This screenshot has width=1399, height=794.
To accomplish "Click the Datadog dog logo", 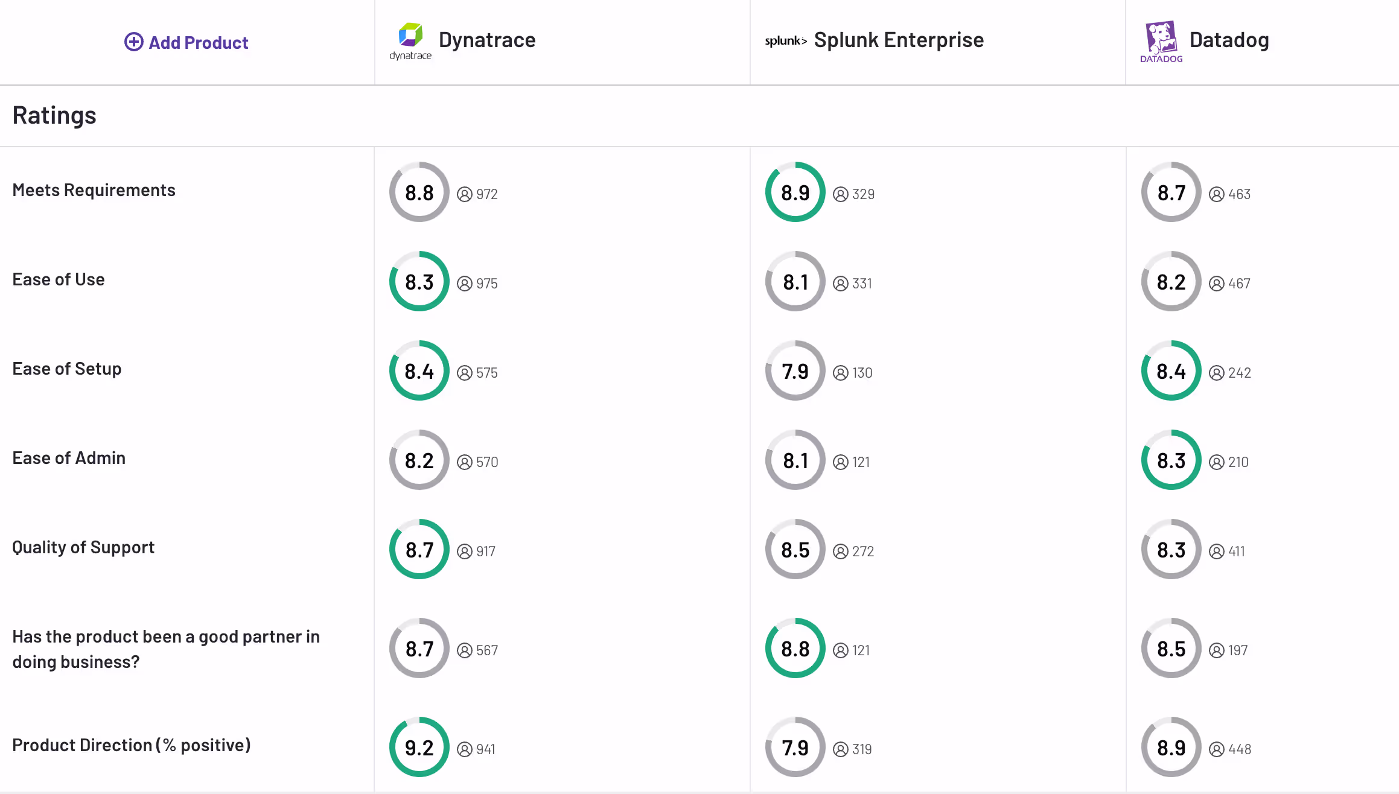I will point(1161,37).
